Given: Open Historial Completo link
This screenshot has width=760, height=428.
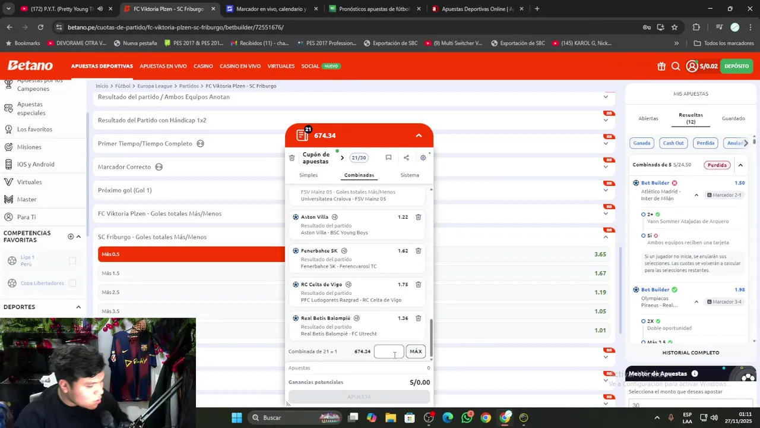Looking at the screenshot, I should tap(691, 353).
